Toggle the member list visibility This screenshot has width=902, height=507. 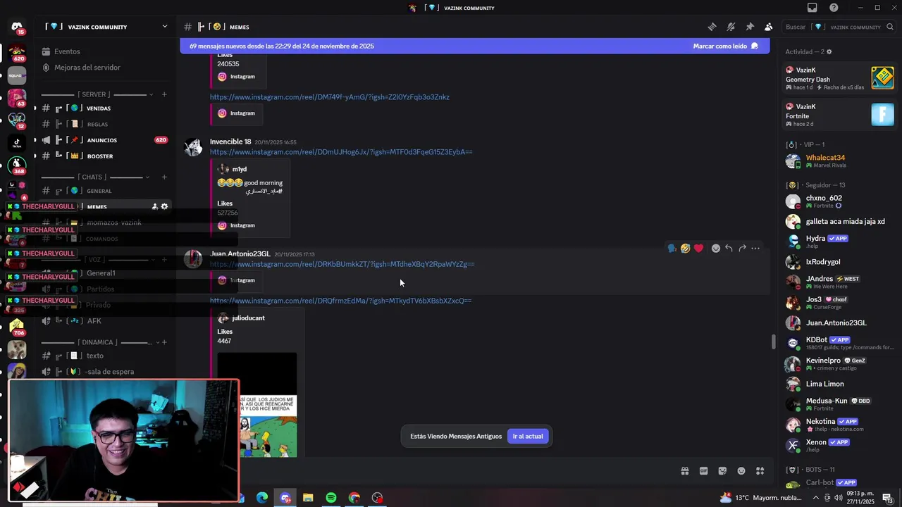point(769,27)
